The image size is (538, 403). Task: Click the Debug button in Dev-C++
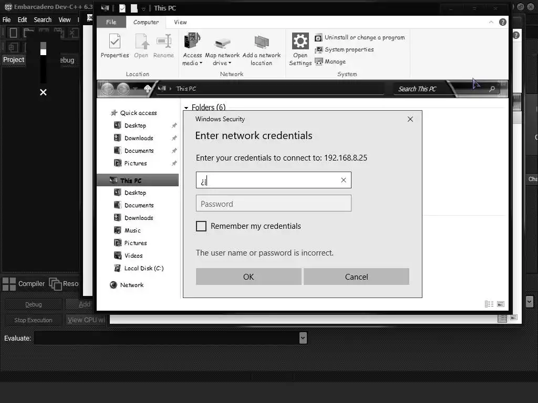(x=33, y=304)
